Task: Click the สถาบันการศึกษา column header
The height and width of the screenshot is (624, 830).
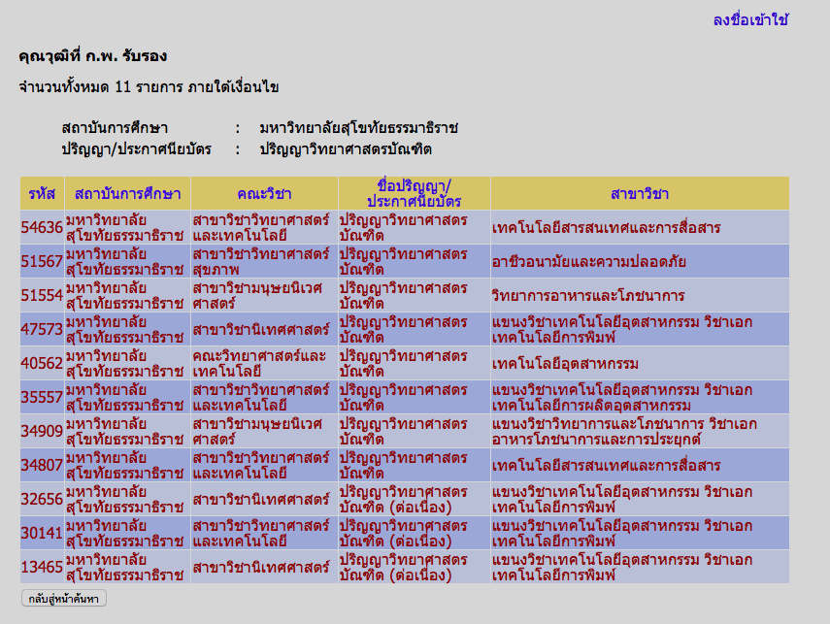Action: pyautogui.click(x=127, y=194)
